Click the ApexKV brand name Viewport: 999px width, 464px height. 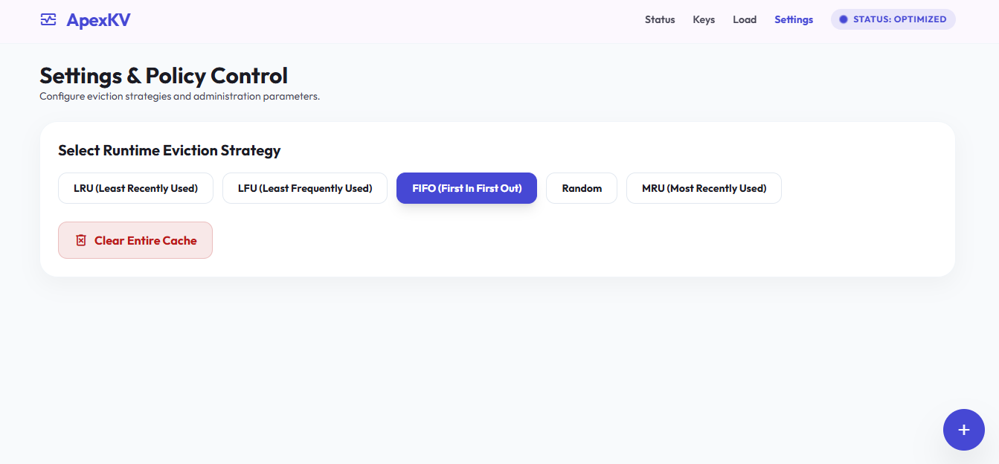point(98,20)
